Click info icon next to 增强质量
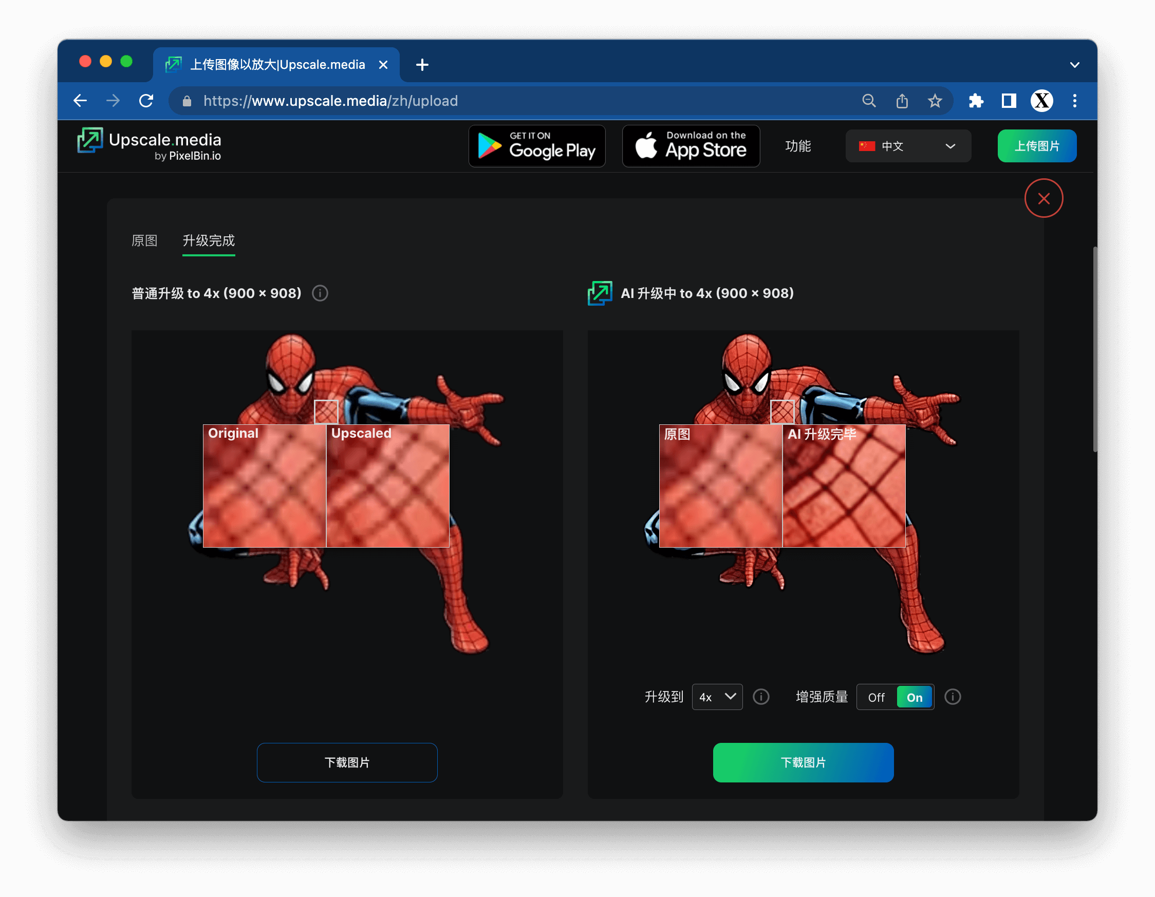This screenshot has width=1155, height=897. pyautogui.click(x=953, y=697)
